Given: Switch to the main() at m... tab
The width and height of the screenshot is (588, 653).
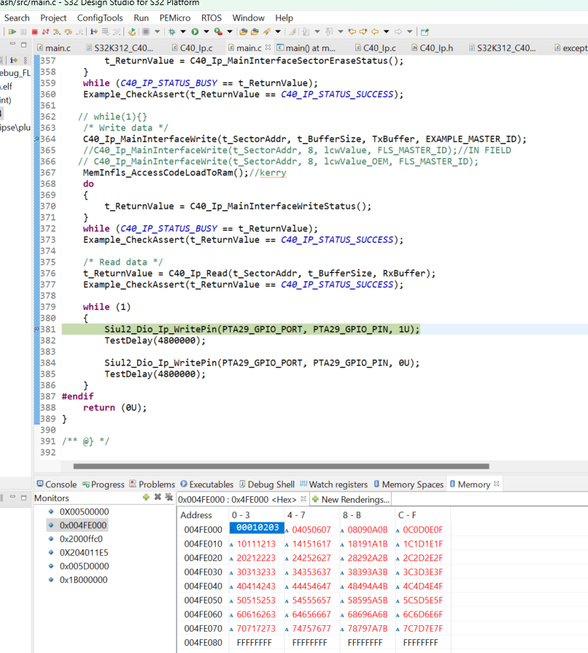Looking at the screenshot, I should point(306,48).
